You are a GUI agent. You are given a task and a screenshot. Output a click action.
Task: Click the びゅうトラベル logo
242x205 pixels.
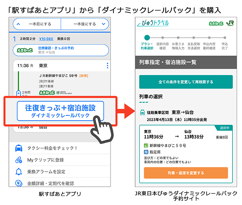(x=153, y=23)
